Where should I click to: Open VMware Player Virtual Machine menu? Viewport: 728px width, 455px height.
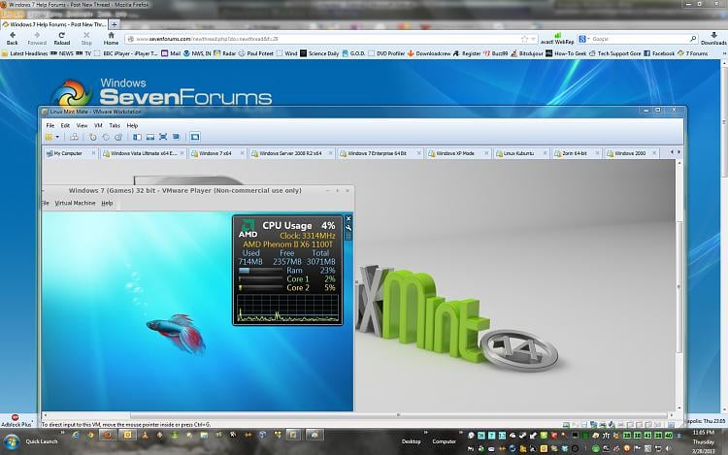coord(75,203)
